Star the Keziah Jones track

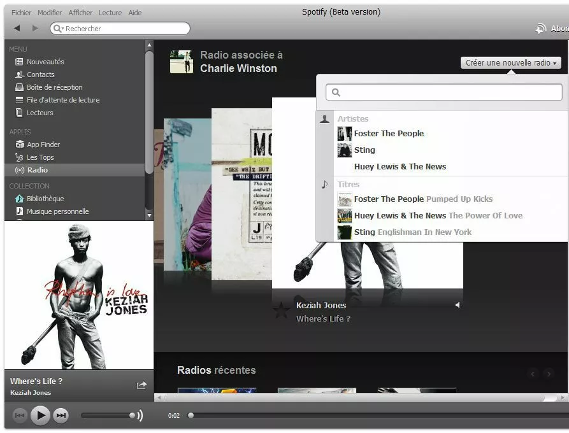281,311
